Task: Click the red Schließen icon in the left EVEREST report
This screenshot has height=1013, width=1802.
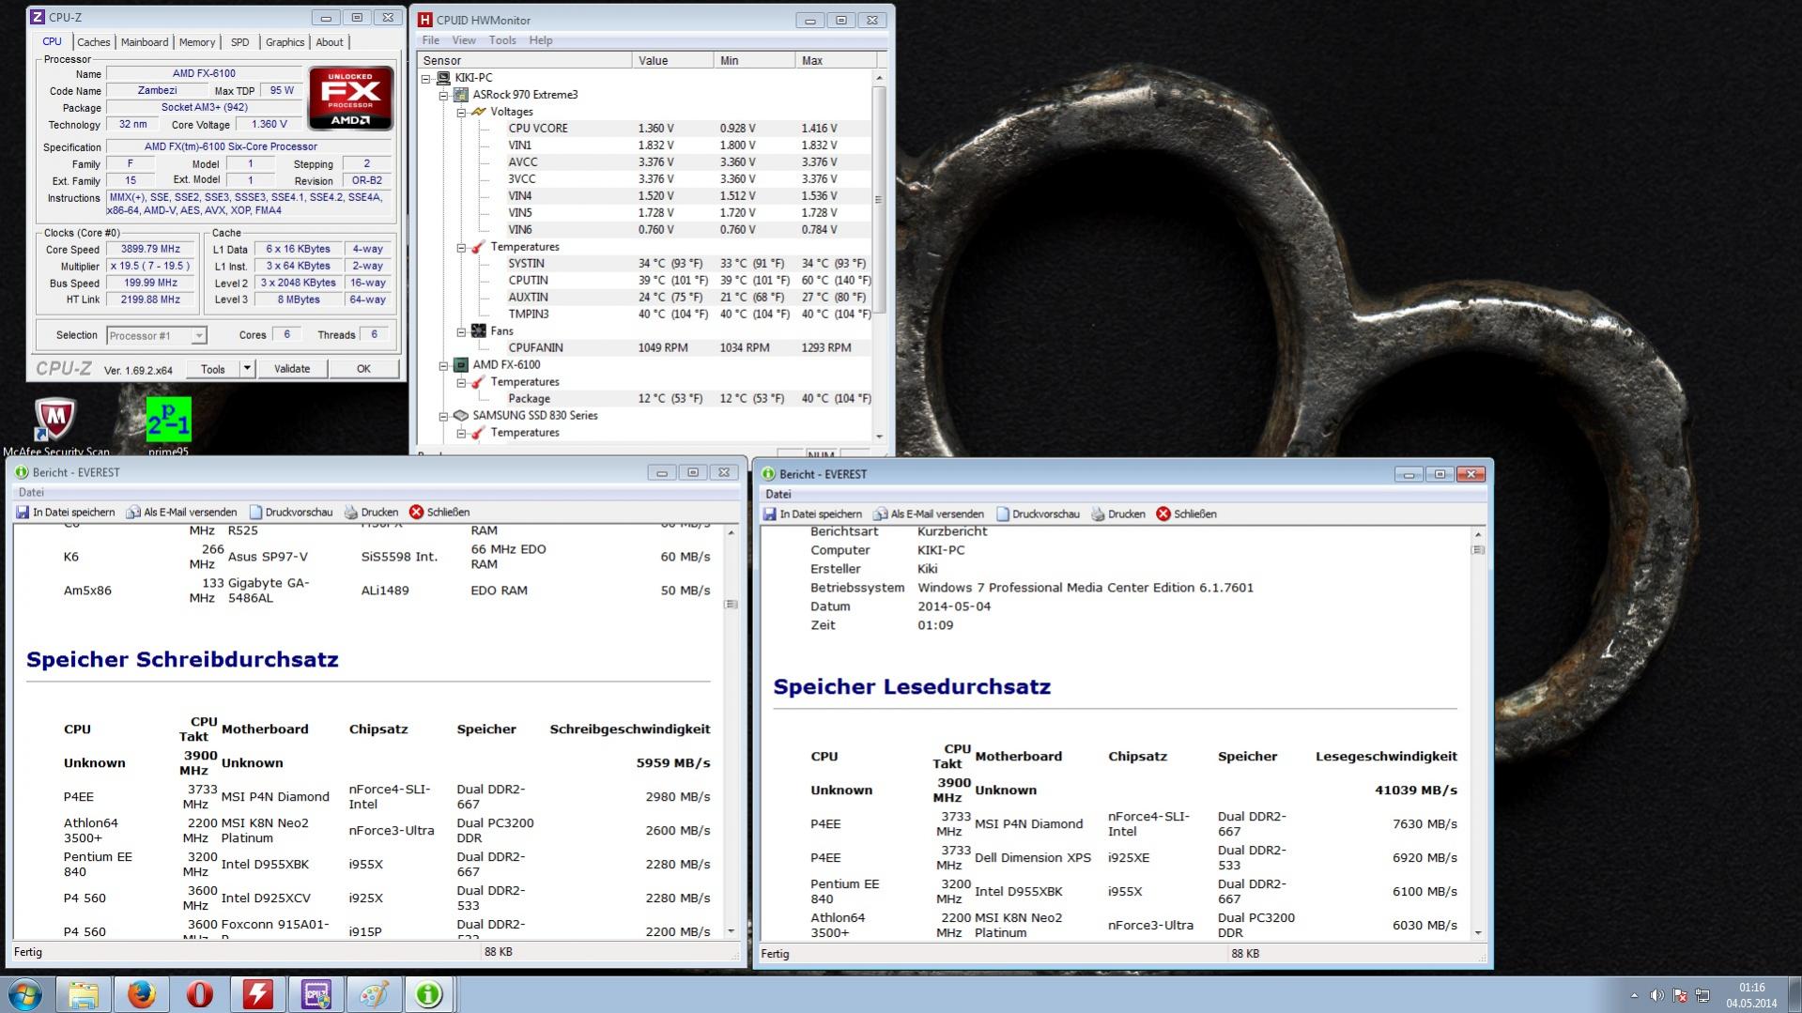Action: [x=417, y=512]
